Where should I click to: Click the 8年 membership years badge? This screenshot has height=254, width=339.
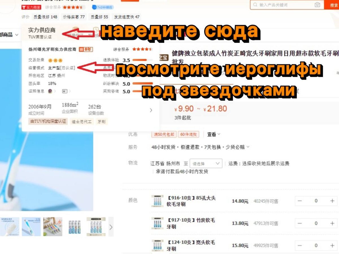(86, 49)
